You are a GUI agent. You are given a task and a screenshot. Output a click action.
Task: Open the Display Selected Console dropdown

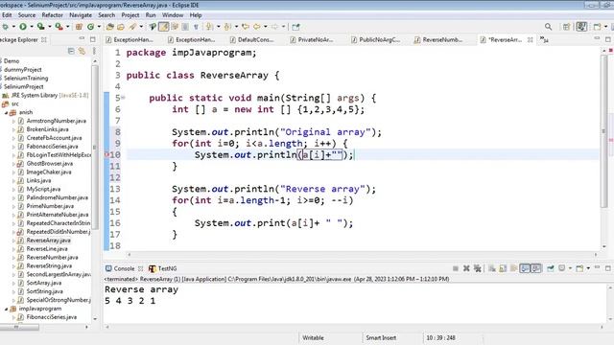pos(570,268)
